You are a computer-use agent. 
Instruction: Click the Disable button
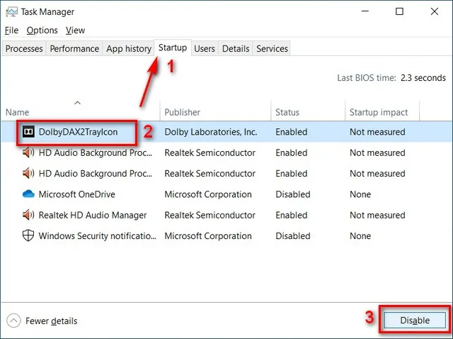[415, 320]
